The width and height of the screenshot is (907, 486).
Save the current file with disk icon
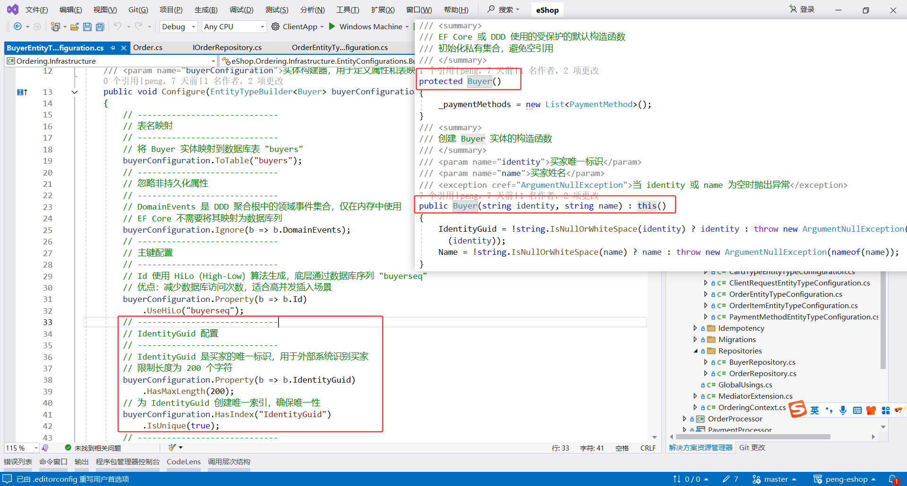click(x=87, y=26)
